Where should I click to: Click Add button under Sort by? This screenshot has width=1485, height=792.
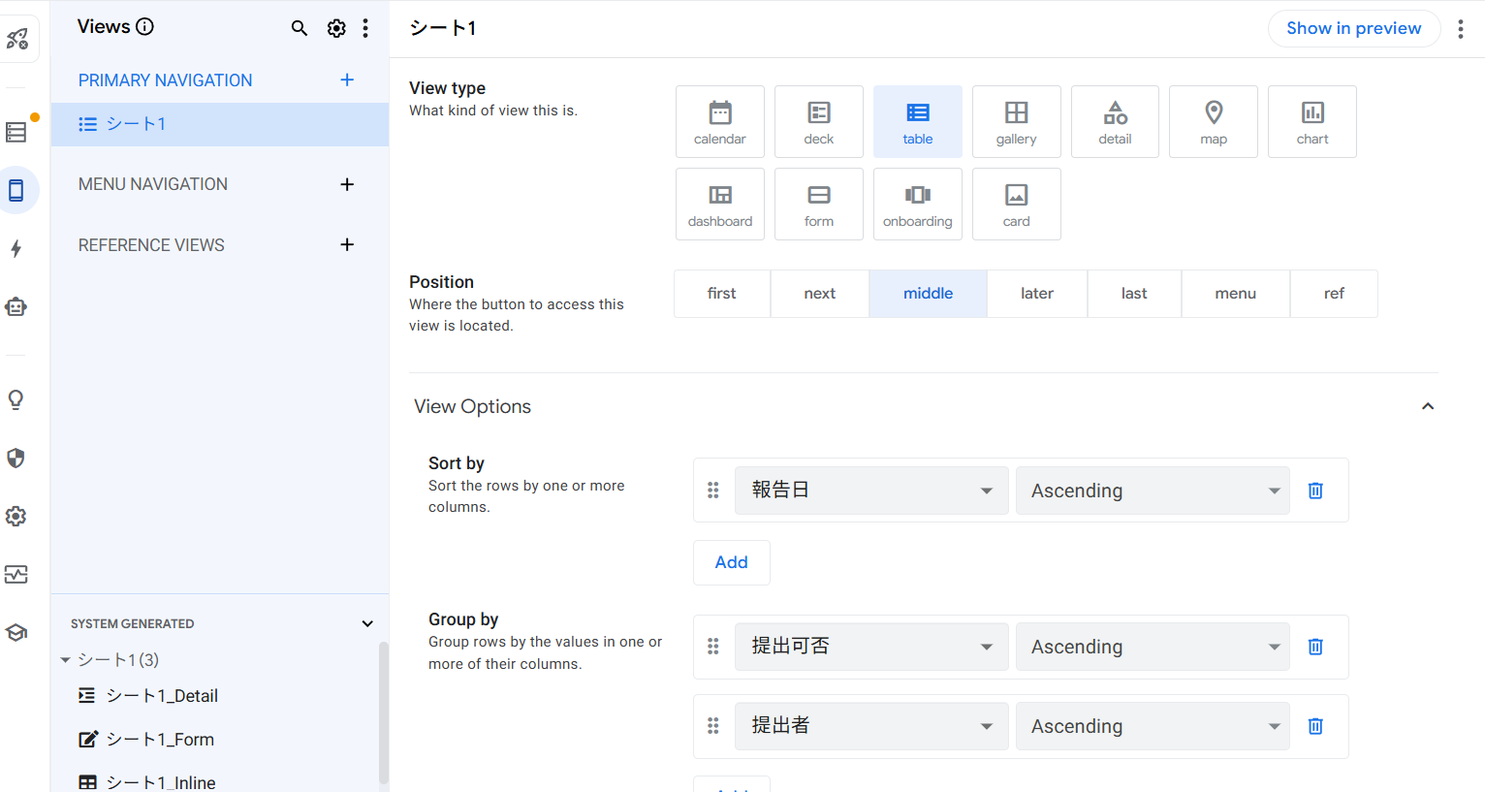[x=731, y=562]
